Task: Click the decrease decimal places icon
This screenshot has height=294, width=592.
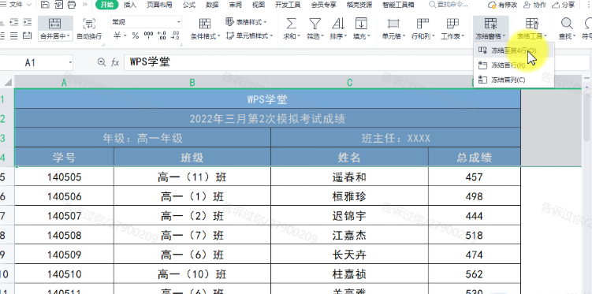Action: click(x=175, y=35)
